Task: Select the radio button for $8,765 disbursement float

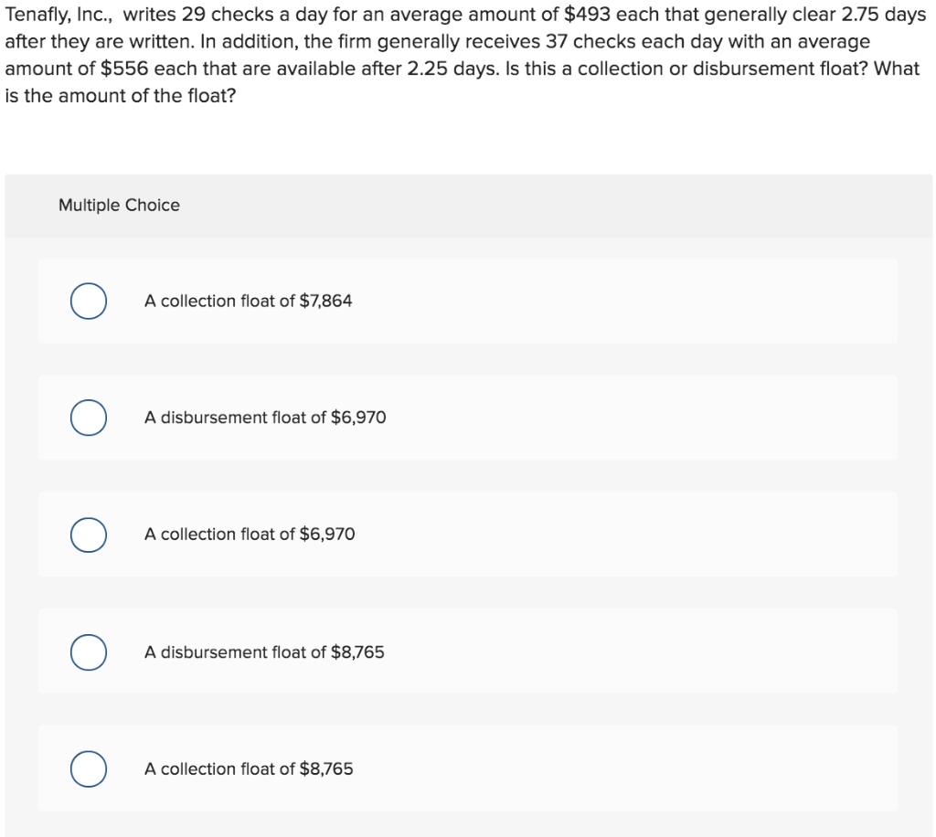Action: [x=89, y=652]
